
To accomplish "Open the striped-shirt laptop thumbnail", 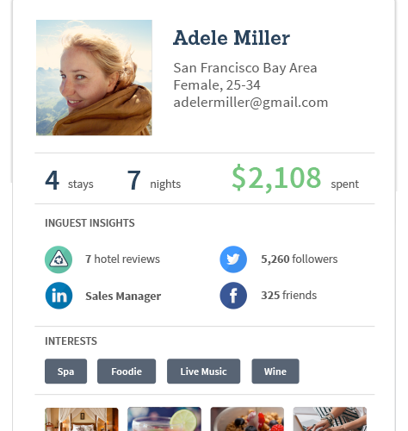I will 330,419.
